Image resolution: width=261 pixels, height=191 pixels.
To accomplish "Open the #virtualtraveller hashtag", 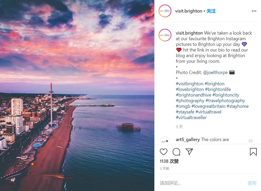I will point(191,118).
